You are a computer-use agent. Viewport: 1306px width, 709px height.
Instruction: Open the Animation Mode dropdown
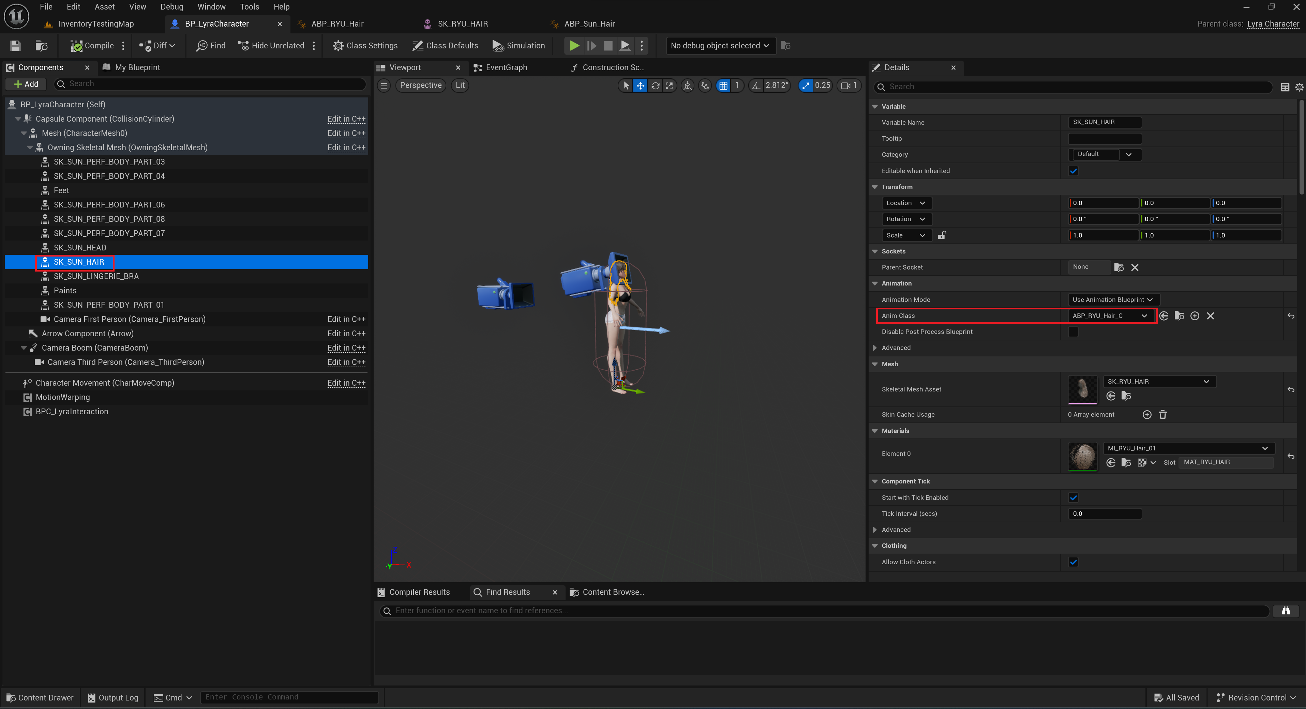(1113, 299)
